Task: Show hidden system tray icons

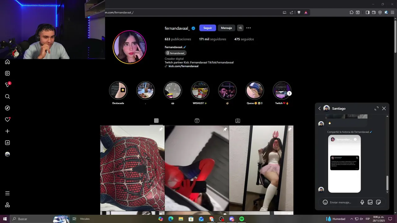Action: [x=351, y=219]
